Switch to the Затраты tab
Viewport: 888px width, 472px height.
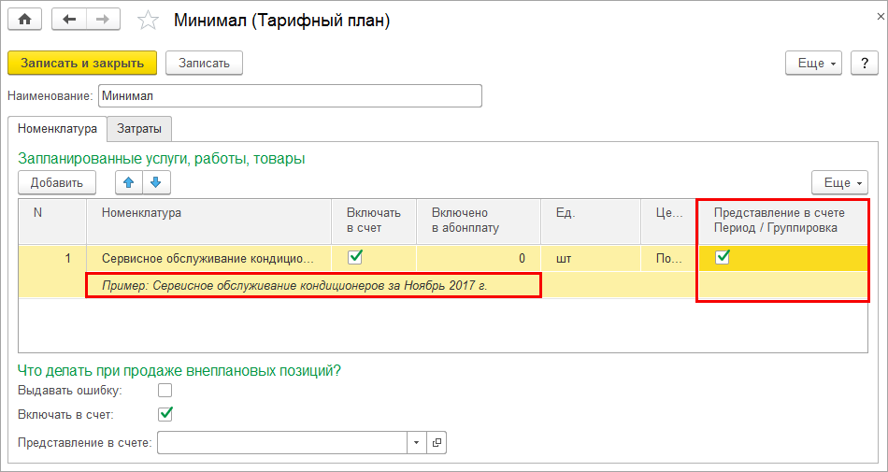tap(139, 128)
